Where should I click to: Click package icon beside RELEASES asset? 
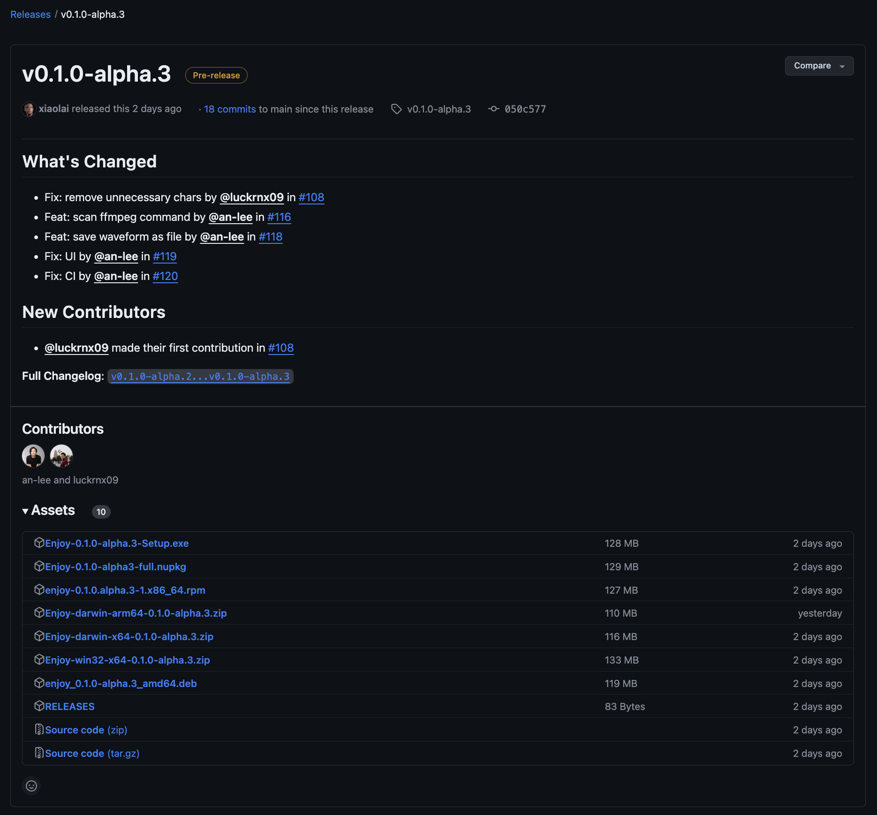point(39,706)
